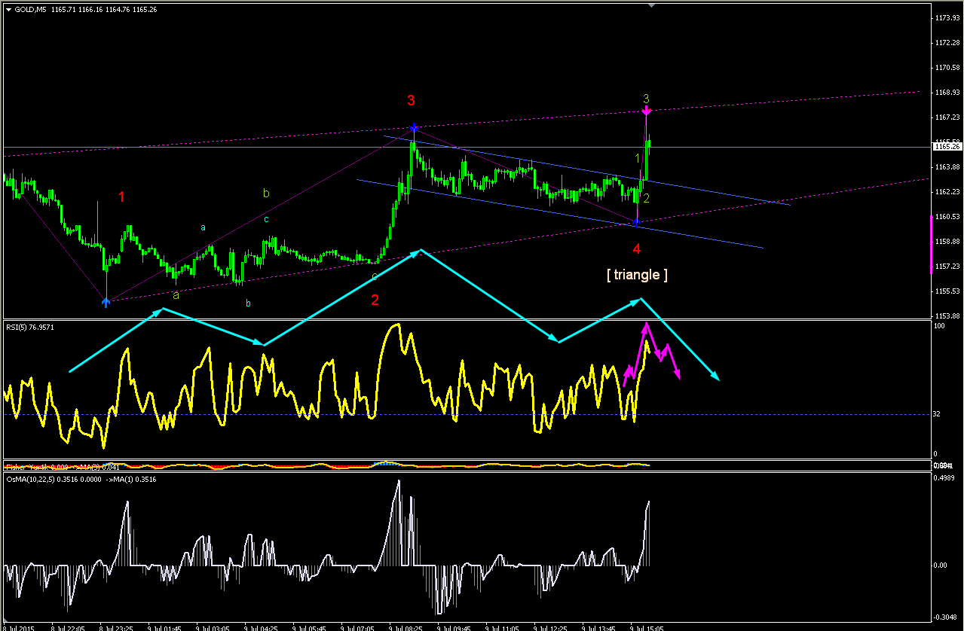Image resolution: width=964 pixels, height=631 pixels.
Task: Select the red wave label 3
Action: coord(411,100)
